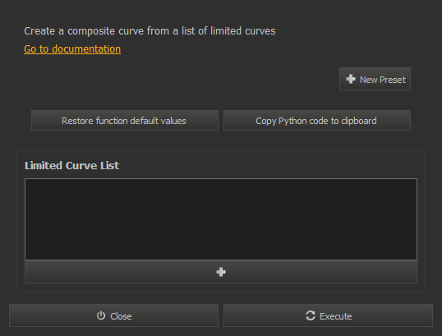The image size is (442, 336).
Task: Close the composite curve dialog
Action: pyautogui.click(x=113, y=315)
